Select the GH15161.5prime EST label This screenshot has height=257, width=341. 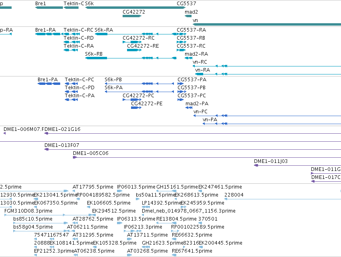[x=177, y=187]
